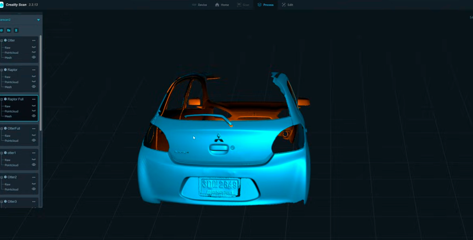Select the Otter3 scan's scanner icon
The image size is (473, 240).
6,202
